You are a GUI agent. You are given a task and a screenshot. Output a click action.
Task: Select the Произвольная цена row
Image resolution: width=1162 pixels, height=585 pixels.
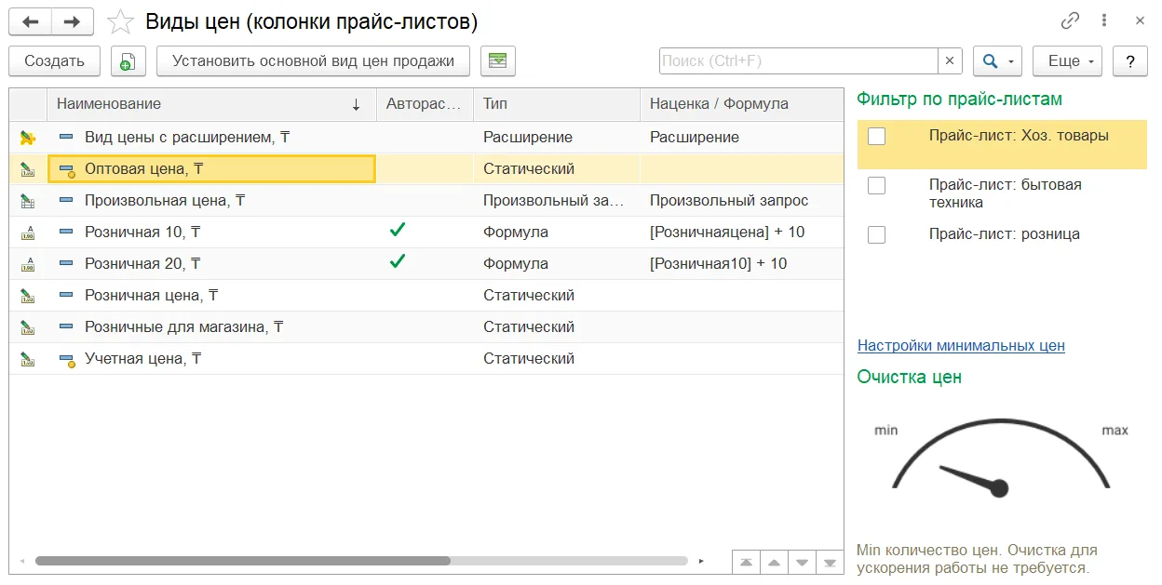(x=426, y=201)
